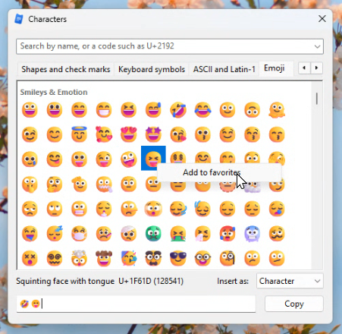Choose the blue cold face emoji
342x334 pixels.
[x=253, y=233]
